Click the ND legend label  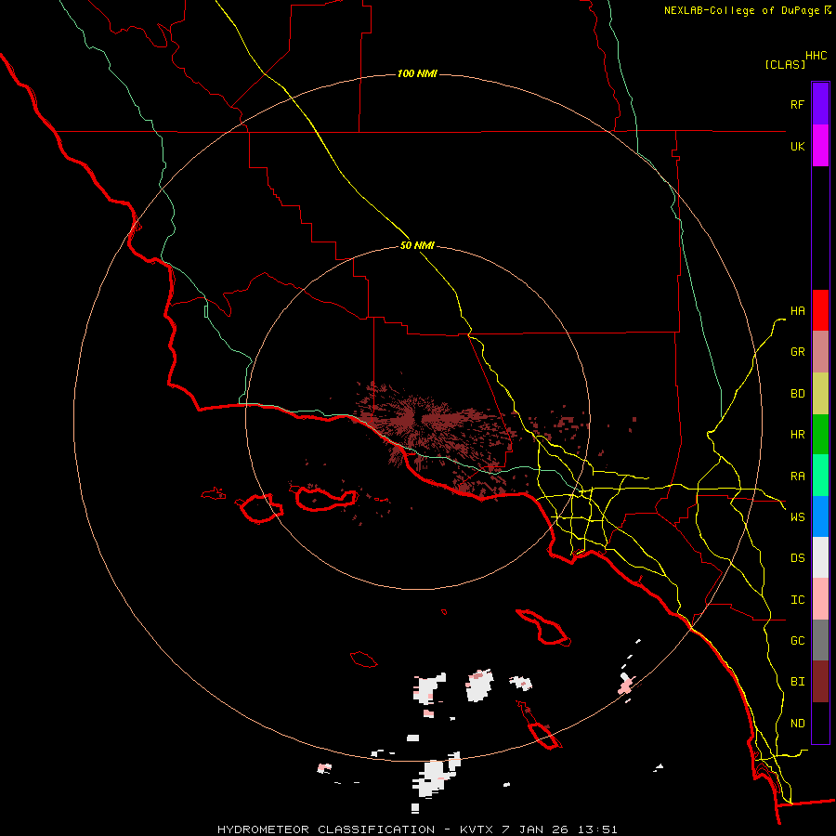(x=797, y=724)
